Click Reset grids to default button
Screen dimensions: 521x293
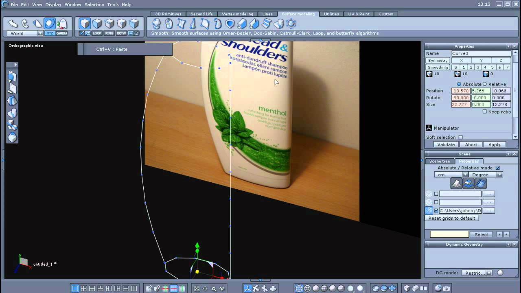click(452, 218)
